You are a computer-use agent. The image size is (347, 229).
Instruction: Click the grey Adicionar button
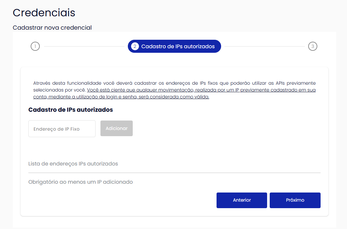pyautogui.click(x=117, y=128)
